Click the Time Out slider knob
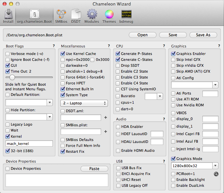 pos(12,77)
